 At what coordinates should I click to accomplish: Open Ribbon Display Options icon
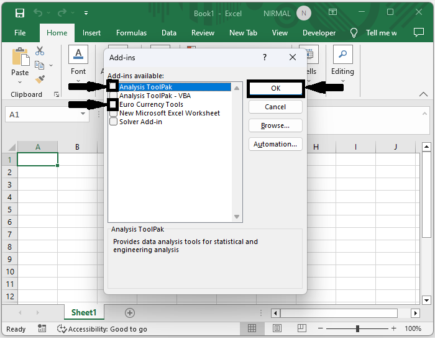(332, 12)
